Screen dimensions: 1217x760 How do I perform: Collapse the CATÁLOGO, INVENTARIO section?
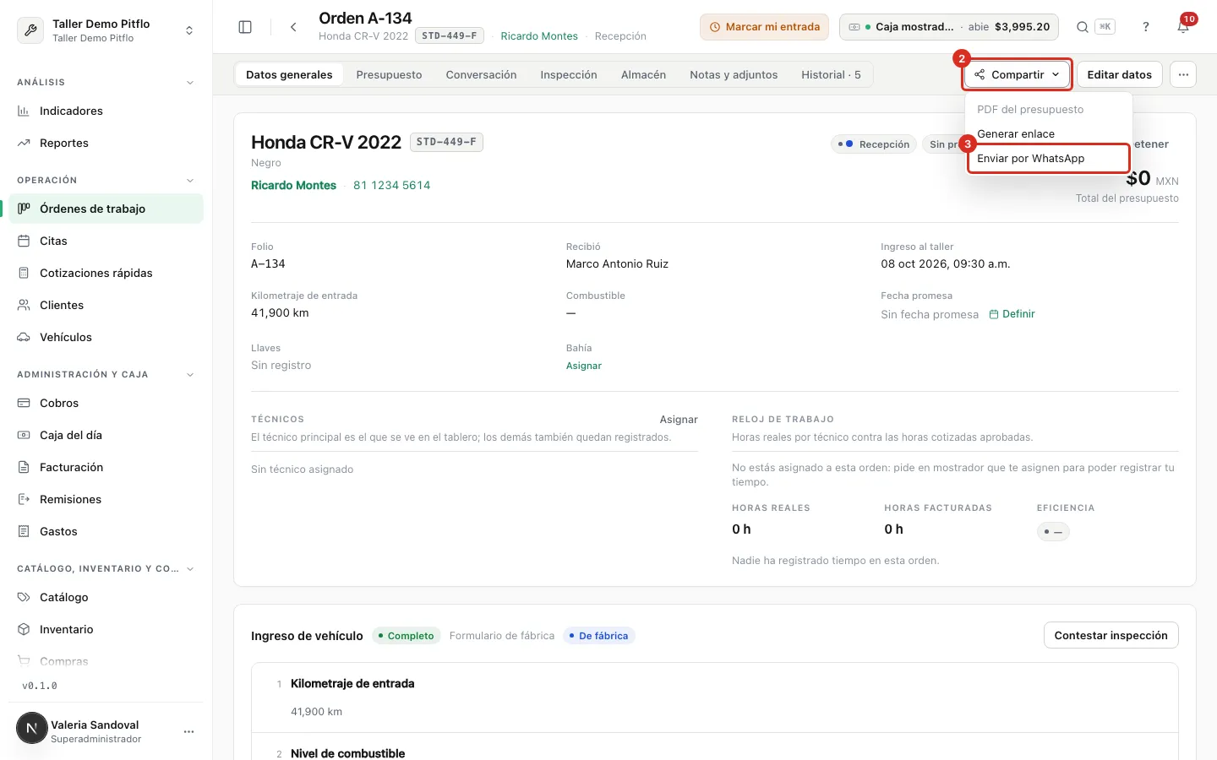[190, 569]
